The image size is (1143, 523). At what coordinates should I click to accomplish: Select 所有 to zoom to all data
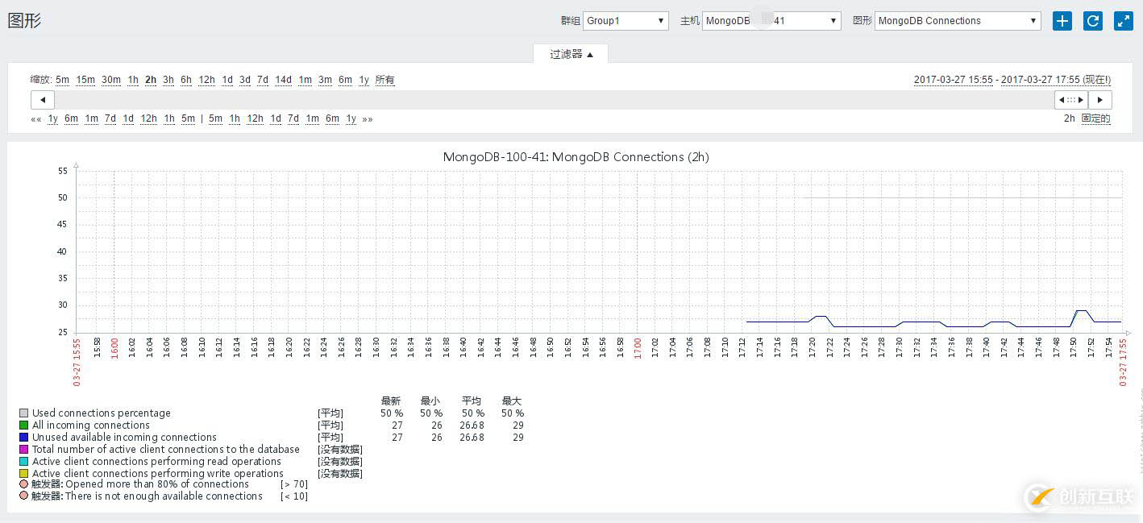pos(384,80)
